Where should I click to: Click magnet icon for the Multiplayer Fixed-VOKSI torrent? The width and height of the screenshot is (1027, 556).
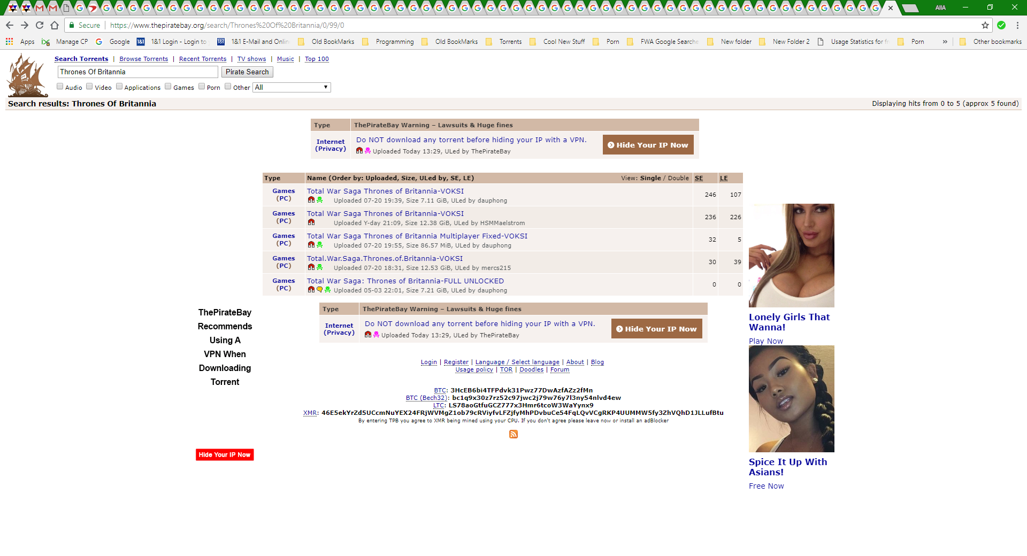311,245
